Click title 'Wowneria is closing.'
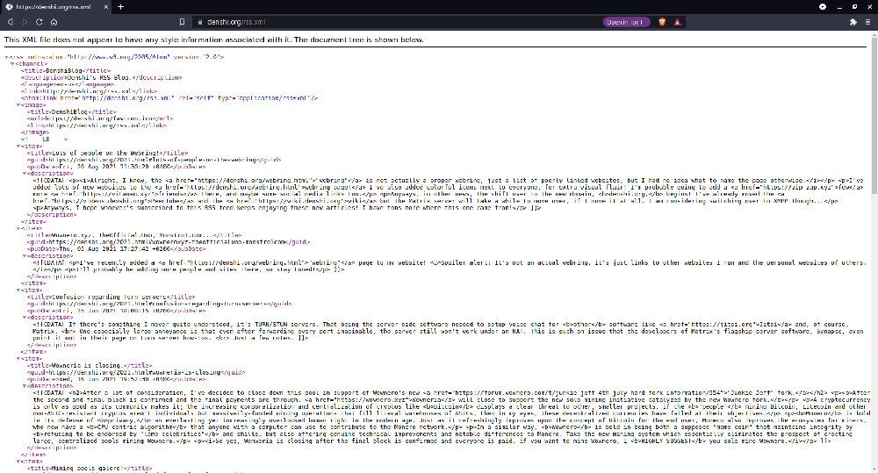The width and height of the screenshot is (878, 473). [x=89, y=366]
